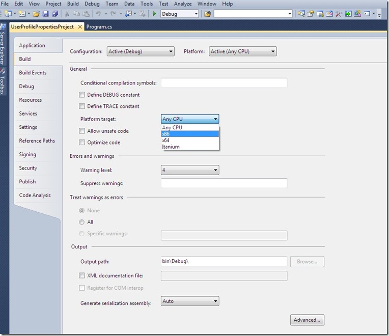This screenshot has height=336, width=389.
Task: Open the Toolbox wrench-and-hammer toolbar icon
Action: pos(339,14)
